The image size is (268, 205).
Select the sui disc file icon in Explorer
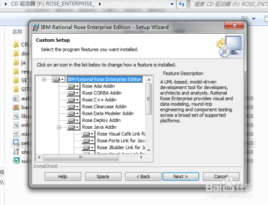pos(16,161)
